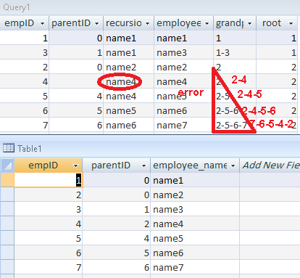Click the name3 cell in Table1
The height and width of the screenshot is (278, 300).
tap(195, 209)
